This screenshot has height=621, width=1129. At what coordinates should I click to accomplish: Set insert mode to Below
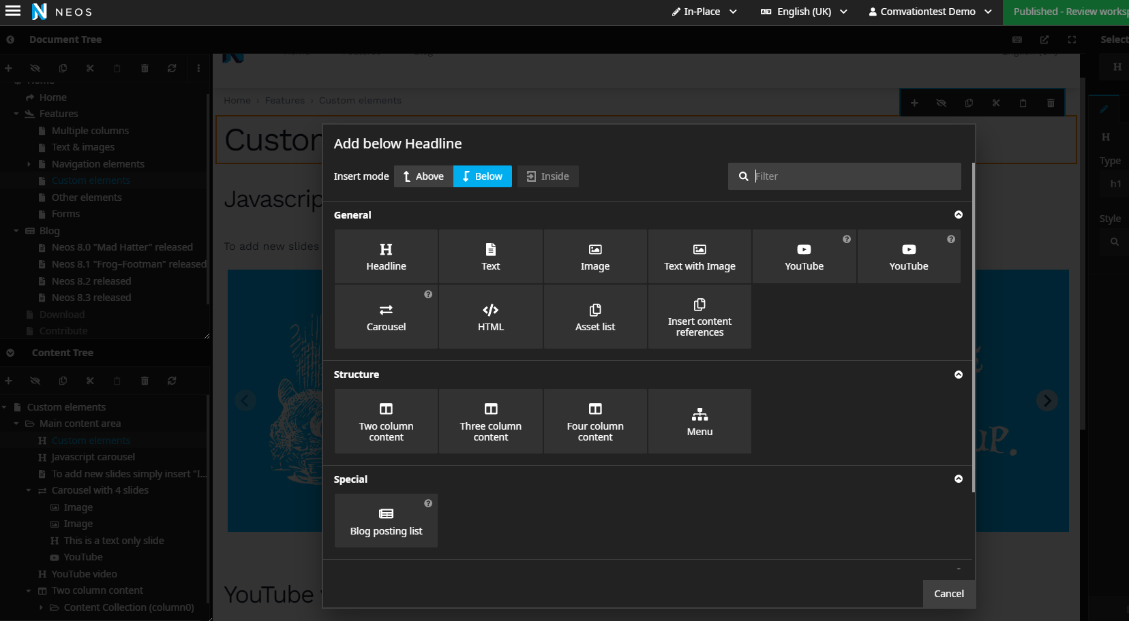483,176
